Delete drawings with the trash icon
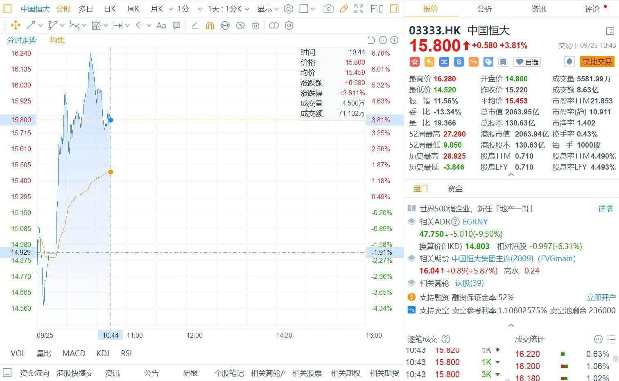619x381 pixels. click(255, 25)
